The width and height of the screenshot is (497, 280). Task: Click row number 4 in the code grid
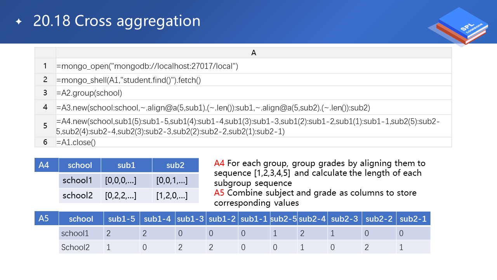point(45,107)
